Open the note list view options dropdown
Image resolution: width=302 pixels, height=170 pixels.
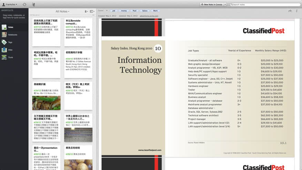(x=92, y=11)
